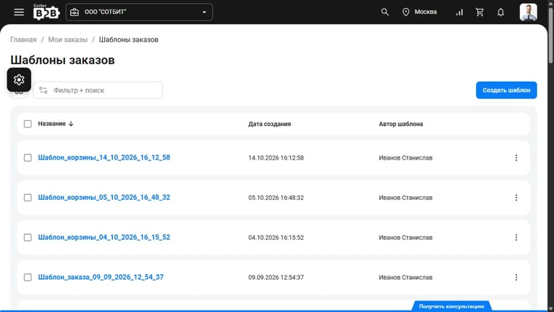The height and width of the screenshot is (312, 554).
Task: Check the Шаблон_корзины_04_10_2026_16_15_52 row checkbox
Action: (x=28, y=238)
